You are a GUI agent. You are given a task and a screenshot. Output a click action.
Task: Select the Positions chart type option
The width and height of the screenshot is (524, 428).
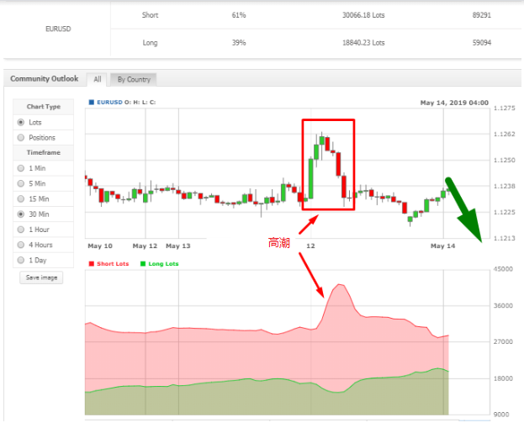pyautogui.click(x=21, y=138)
